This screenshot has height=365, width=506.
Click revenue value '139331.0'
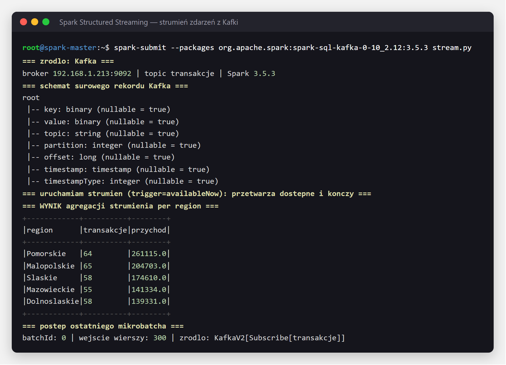[x=149, y=301]
